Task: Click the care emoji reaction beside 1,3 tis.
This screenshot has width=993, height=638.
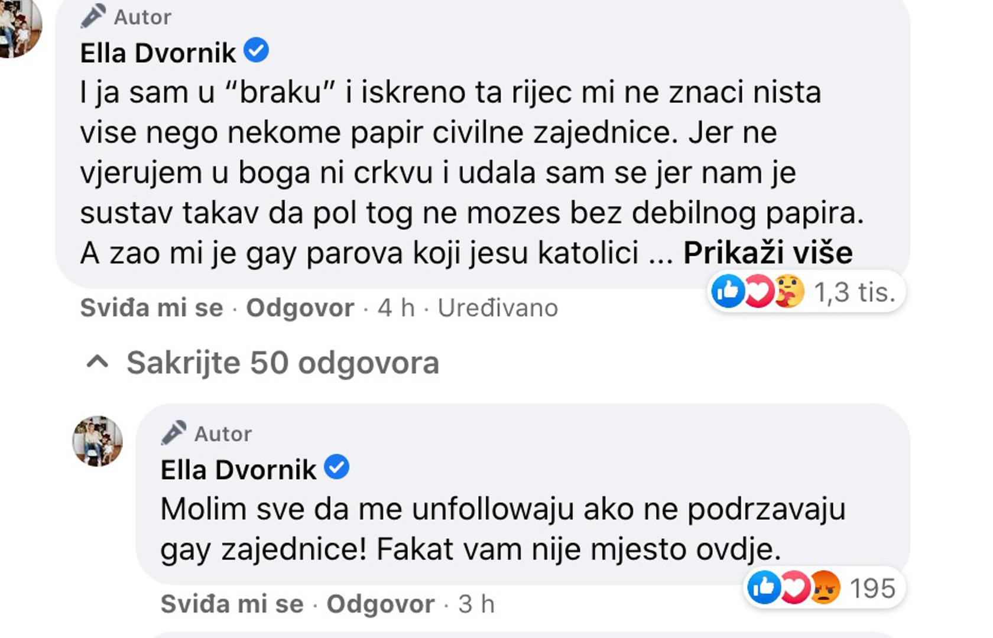Action: coord(789,291)
